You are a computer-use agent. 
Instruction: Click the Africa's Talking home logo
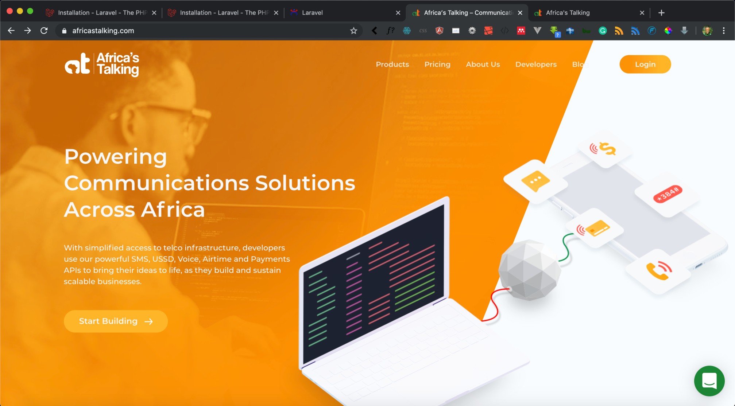pyautogui.click(x=102, y=64)
